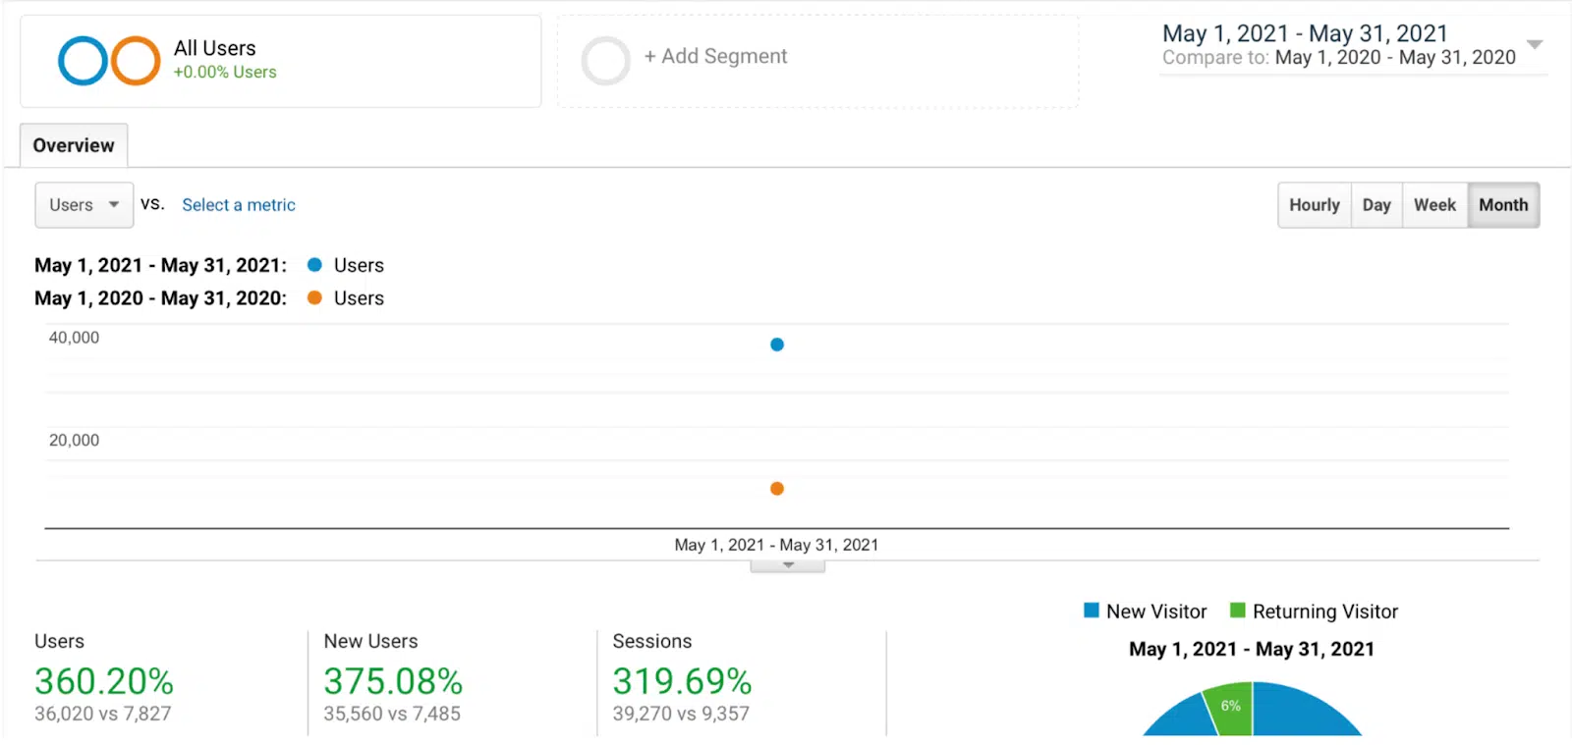Viewport: 1572px width, 745px height.
Task: Click the orange All Users segment circle
Action: [136, 61]
